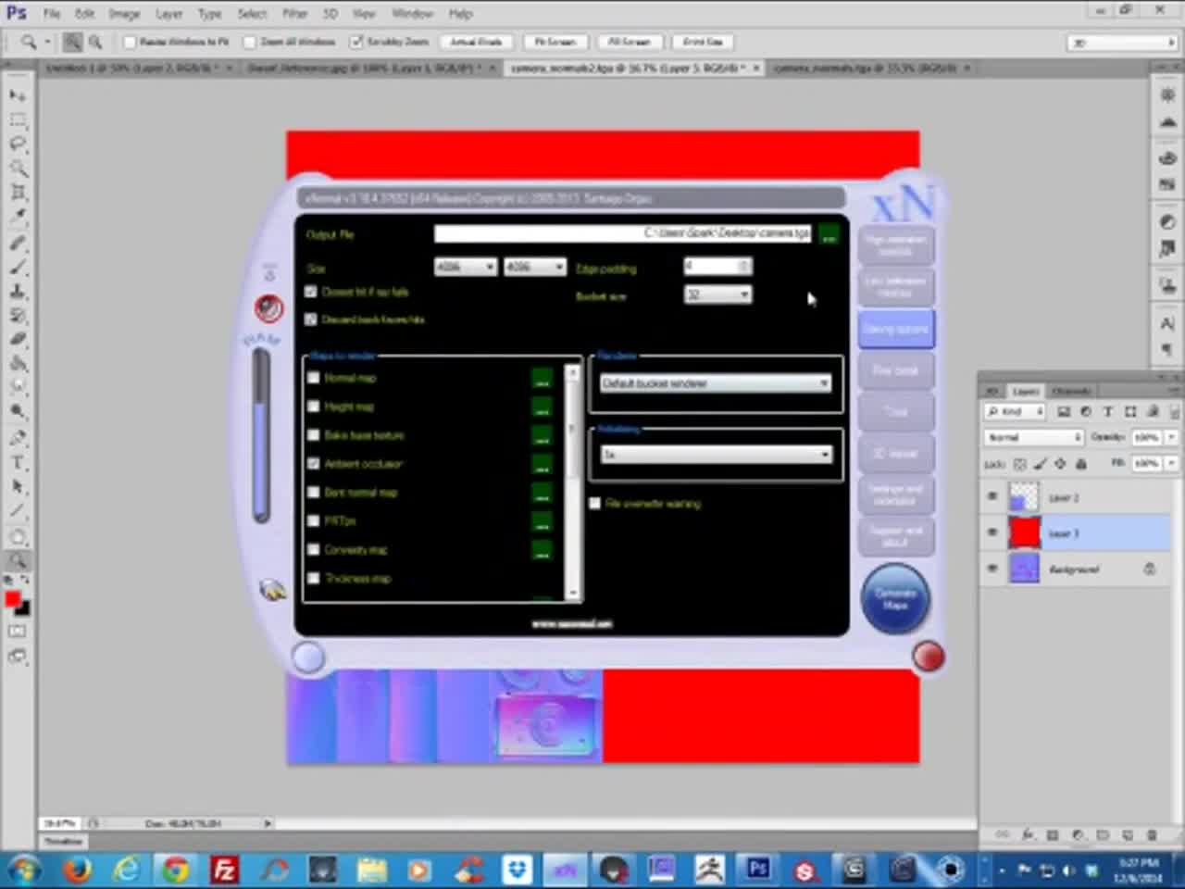Viewport: 1185px width, 889px height.
Task: Click the Generate Maps button
Action: [x=894, y=598]
